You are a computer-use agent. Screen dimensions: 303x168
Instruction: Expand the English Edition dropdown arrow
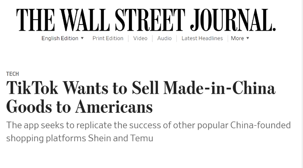pos(82,38)
